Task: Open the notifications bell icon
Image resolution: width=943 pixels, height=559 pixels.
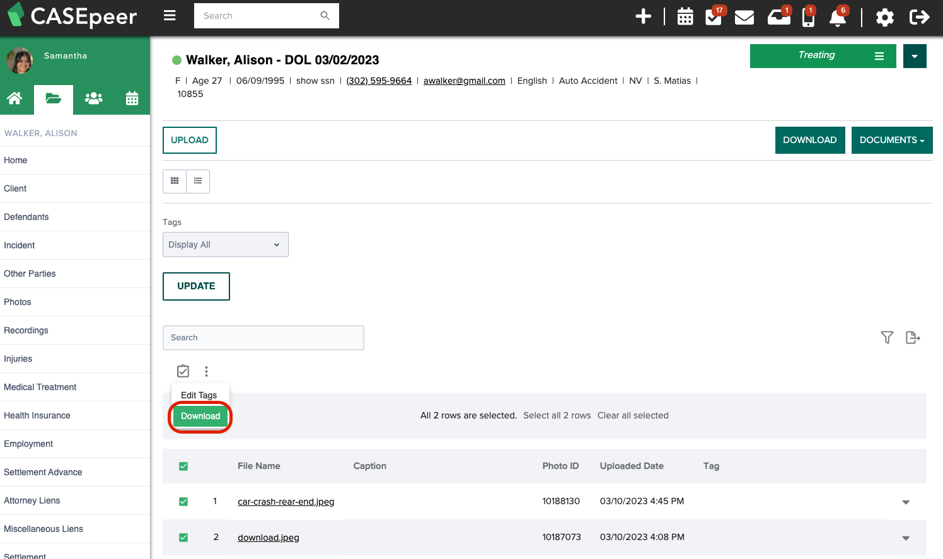Action: tap(838, 17)
